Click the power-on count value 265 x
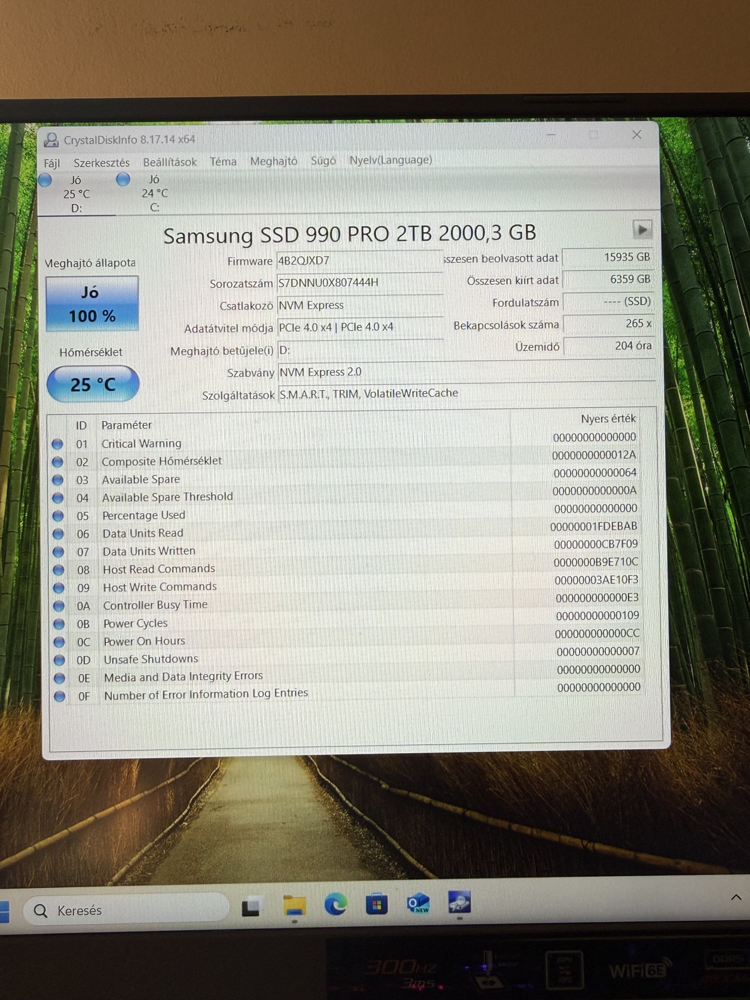Viewport: 750px width, 1000px height. click(x=609, y=324)
